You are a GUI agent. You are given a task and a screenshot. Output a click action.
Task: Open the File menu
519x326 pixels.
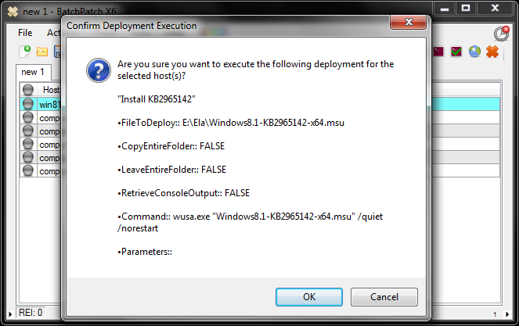pyautogui.click(x=25, y=33)
